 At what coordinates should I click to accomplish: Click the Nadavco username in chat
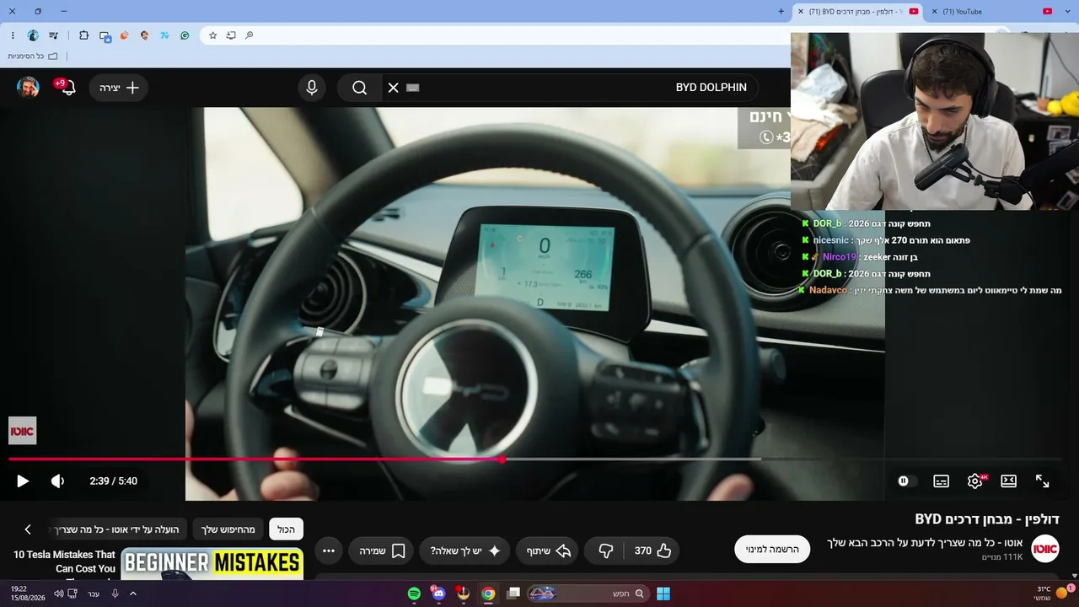[828, 290]
